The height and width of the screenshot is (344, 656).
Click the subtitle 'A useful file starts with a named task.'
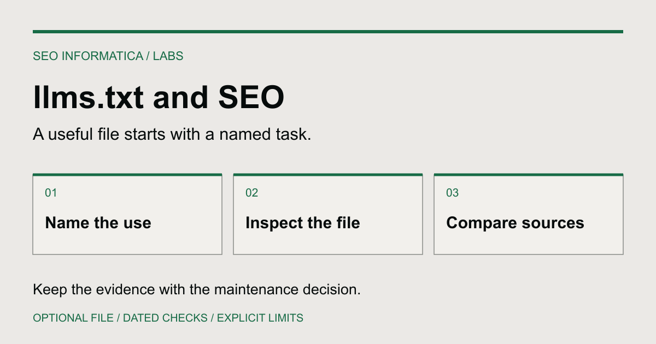point(172,134)
